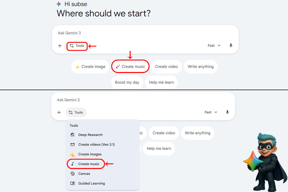Screen dimensions: 288x192
Task: Click the banana icon for Create images in Tools menu
Action: [x=72, y=154]
